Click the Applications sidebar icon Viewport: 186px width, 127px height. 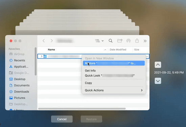tap(11, 67)
